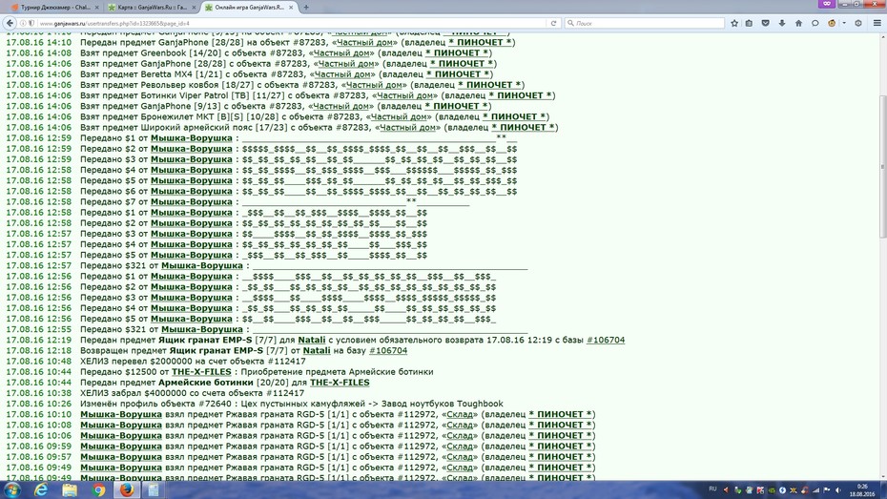The image size is (887, 499).
Task: Open 'Мышка-Ворушка' in 12:55 'Передано $321' row
Action: (202, 329)
